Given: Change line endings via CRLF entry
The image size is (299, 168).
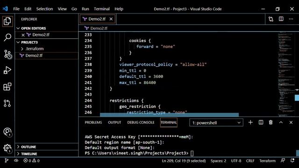Looking at the screenshot, I should [x=250, y=161].
